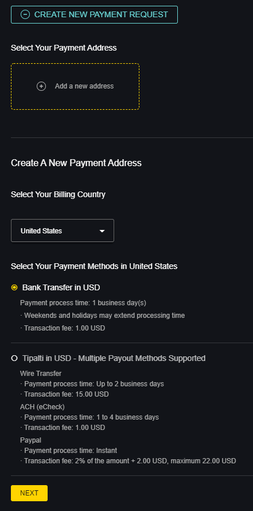Image resolution: width=253 pixels, height=511 pixels.
Task: Collapse the Create New Payment Request section
Action: pyautogui.click(x=94, y=15)
